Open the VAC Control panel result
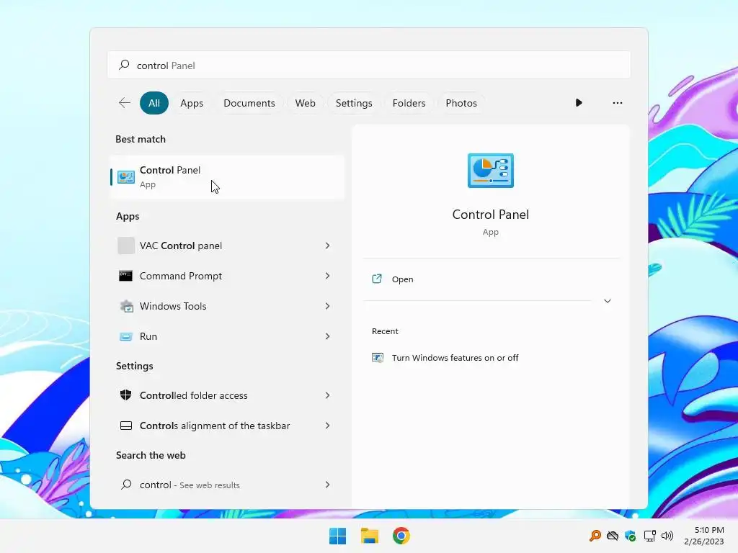 pos(227,246)
